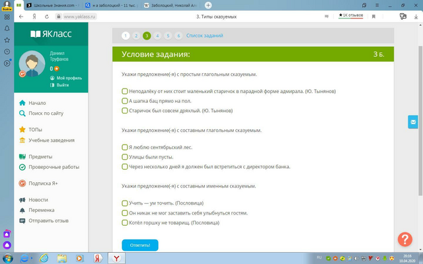
Task: Check the sentence 'Неподалёку от них стоит маленький старичок'
Action: tap(125, 91)
